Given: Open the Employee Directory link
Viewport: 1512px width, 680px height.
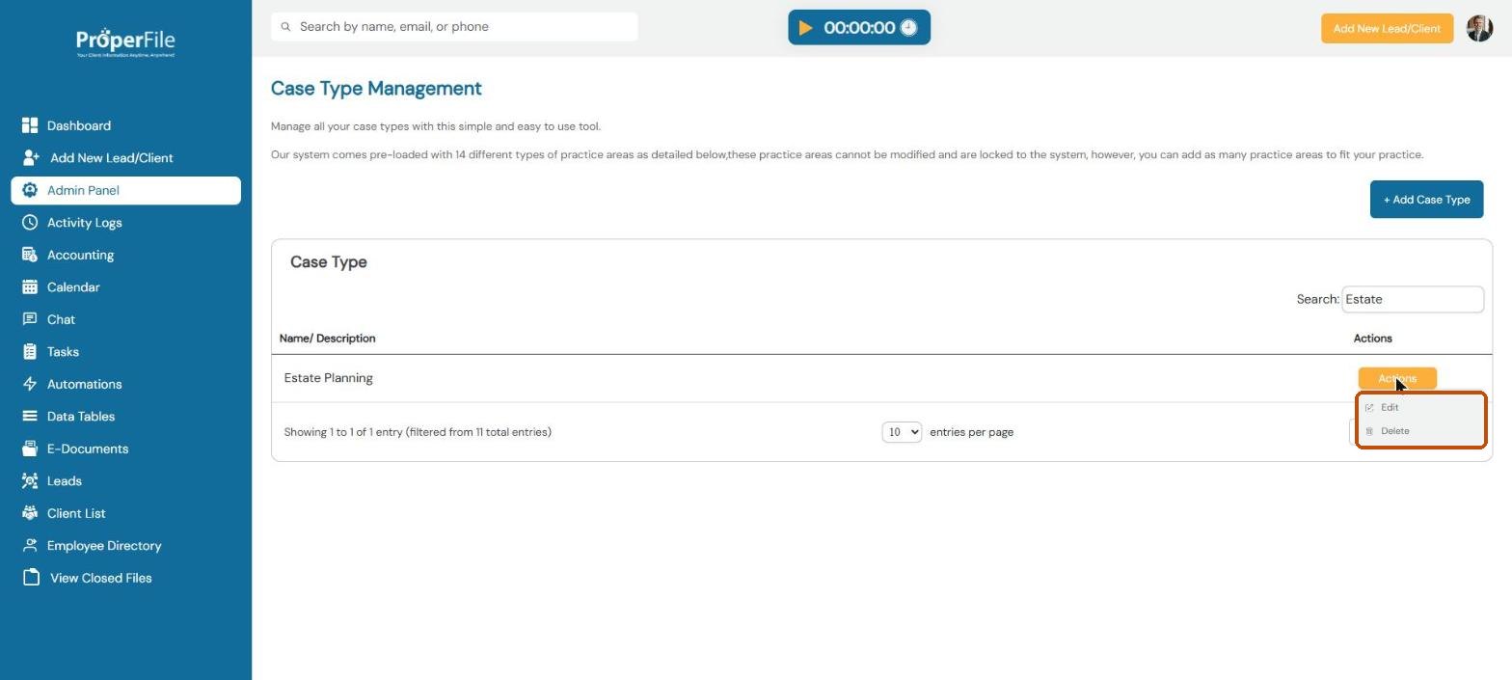Looking at the screenshot, I should (104, 546).
